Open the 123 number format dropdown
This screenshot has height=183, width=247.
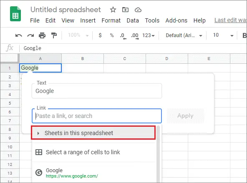point(149,35)
